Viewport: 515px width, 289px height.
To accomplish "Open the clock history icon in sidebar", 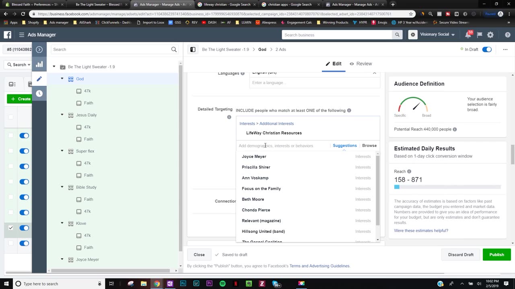I will pyautogui.click(x=39, y=94).
